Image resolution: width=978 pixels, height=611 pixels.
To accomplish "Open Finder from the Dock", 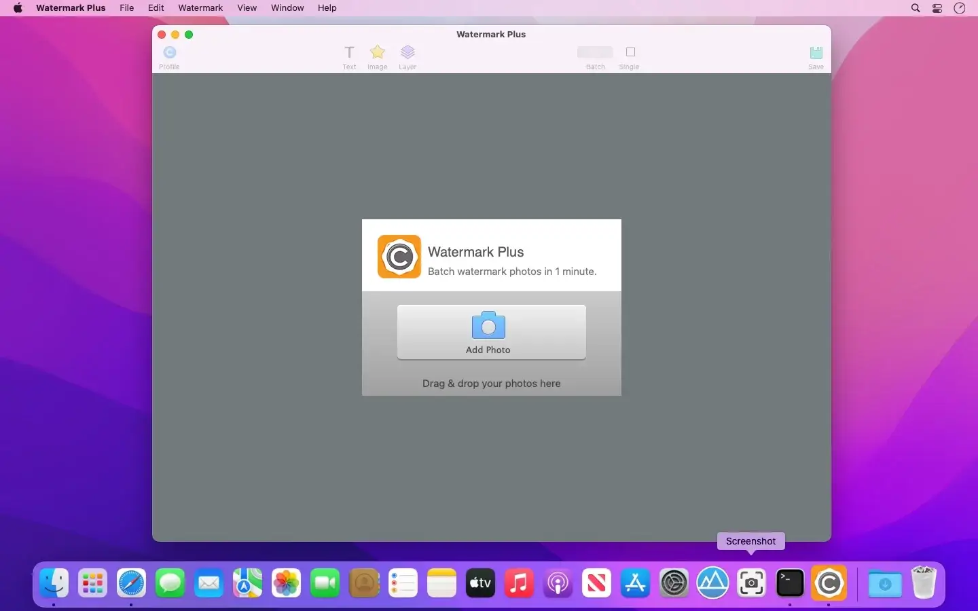I will [x=54, y=583].
